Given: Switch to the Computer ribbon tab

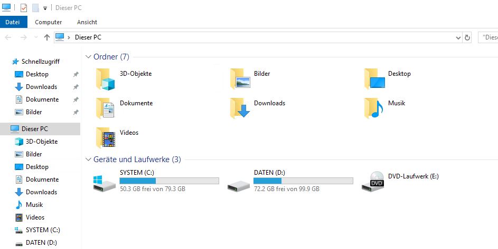Looking at the screenshot, I should pyautogui.click(x=48, y=22).
